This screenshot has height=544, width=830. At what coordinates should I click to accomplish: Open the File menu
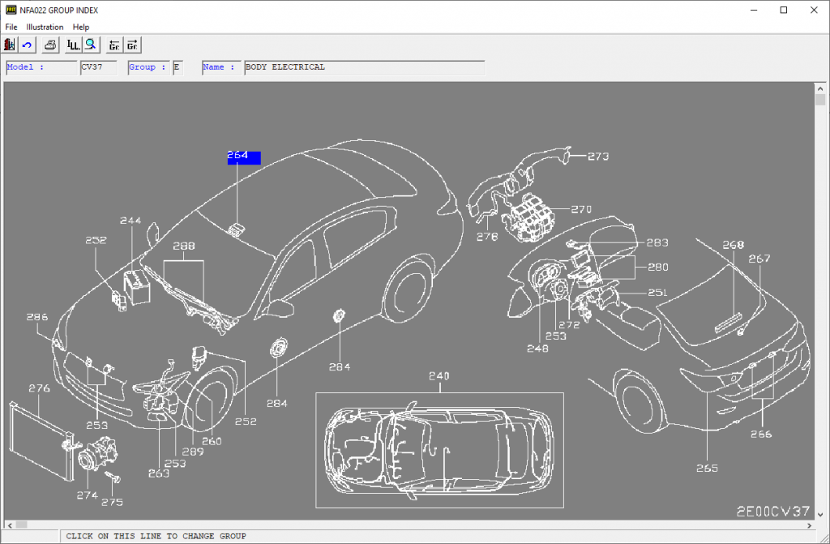coord(11,27)
